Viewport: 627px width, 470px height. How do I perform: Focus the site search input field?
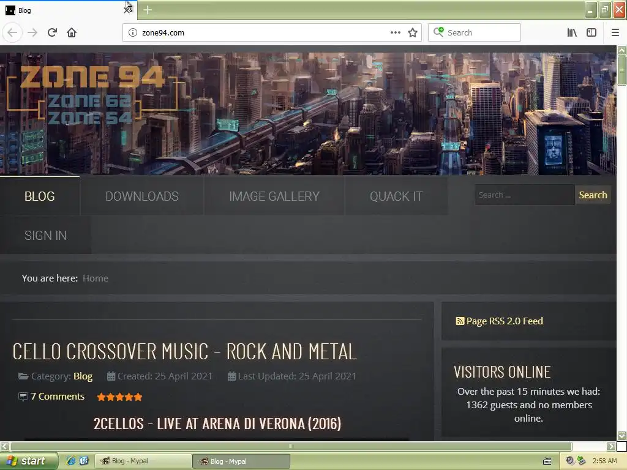524,195
